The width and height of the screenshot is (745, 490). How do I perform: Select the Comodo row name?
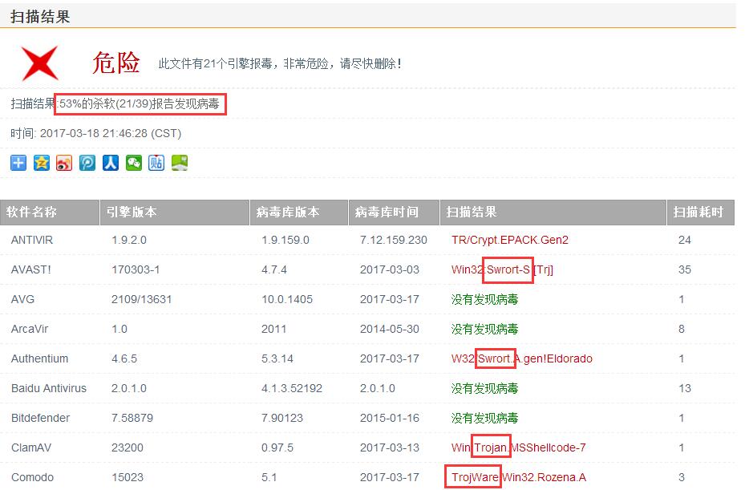tap(32, 478)
